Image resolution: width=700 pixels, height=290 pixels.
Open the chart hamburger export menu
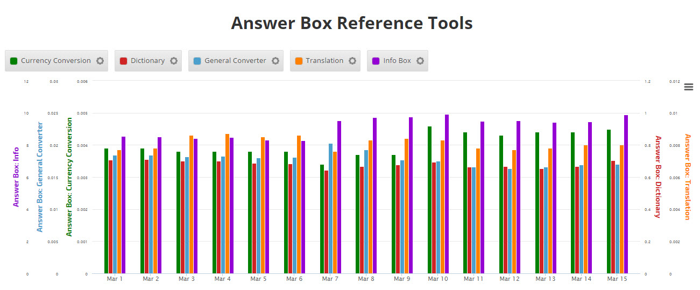688,87
